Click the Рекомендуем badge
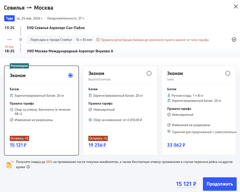This screenshot has width=240, height=192. [19, 65]
